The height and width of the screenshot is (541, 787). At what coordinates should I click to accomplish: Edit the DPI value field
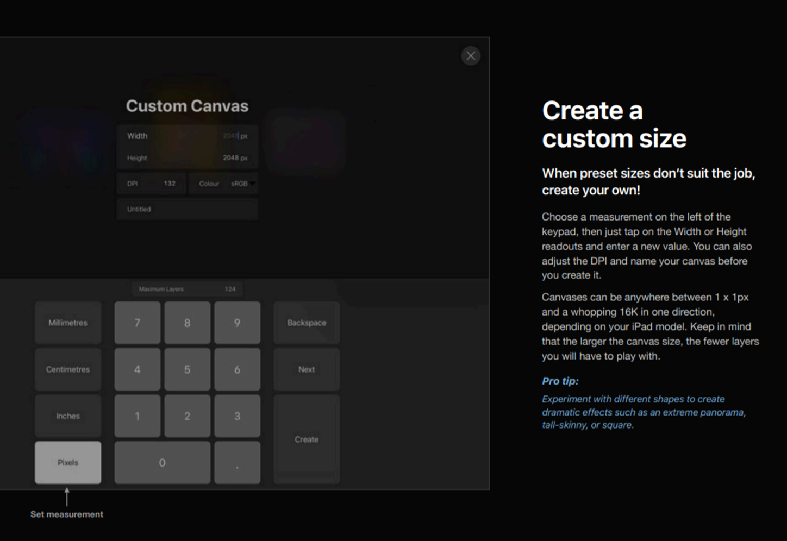151,184
